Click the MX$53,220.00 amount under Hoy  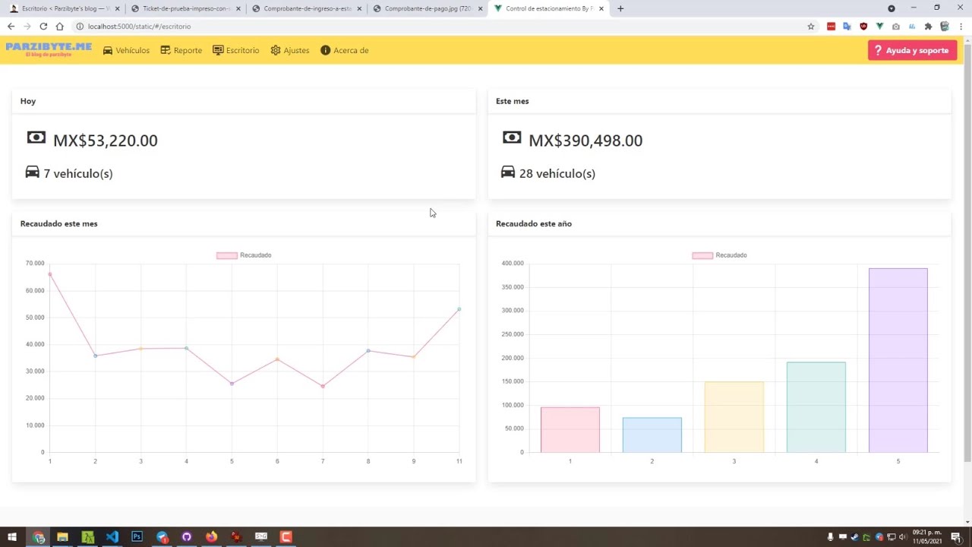[106, 141]
